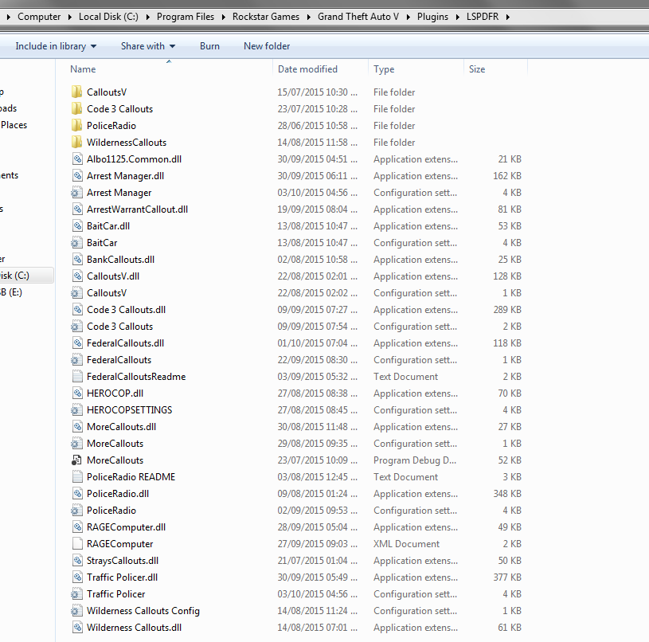The image size is (649, 642).
Task: Go to Plugins in the address bar
Action: point(432,17)
